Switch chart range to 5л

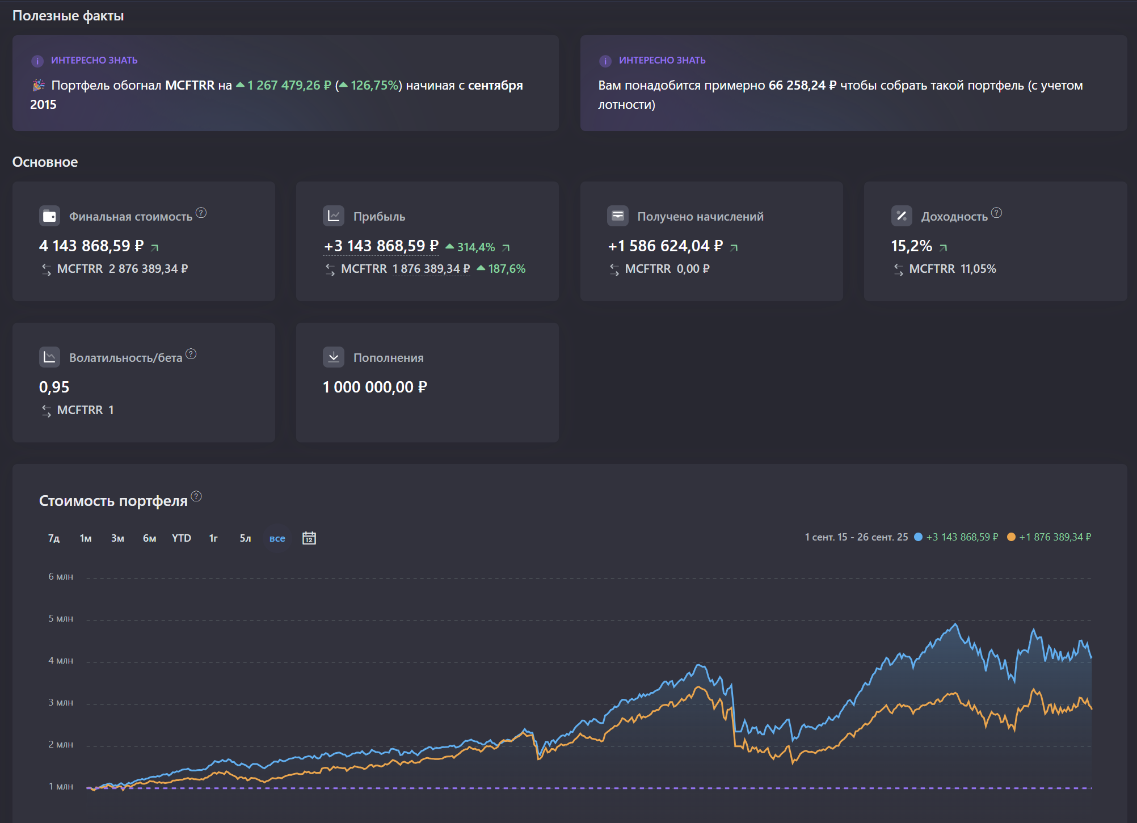(245, 538)
